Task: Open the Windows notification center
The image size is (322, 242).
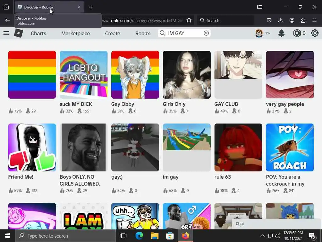Action: pos(312,236)
